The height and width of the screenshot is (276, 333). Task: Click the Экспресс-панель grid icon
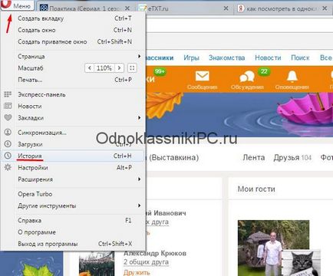[x=8, y=94]
